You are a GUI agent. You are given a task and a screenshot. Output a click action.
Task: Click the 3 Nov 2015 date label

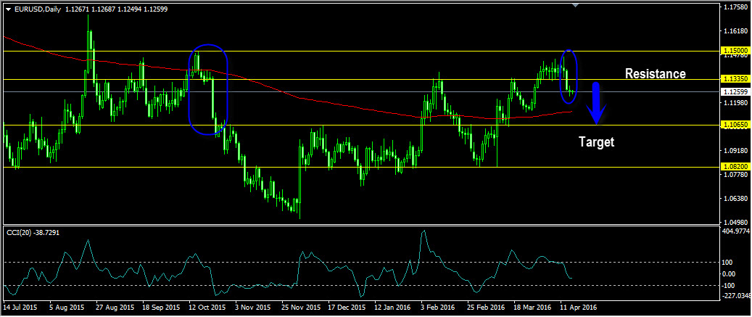(x=255, y=306)
